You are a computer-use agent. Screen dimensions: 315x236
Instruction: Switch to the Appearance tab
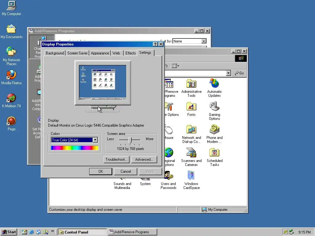100,53
